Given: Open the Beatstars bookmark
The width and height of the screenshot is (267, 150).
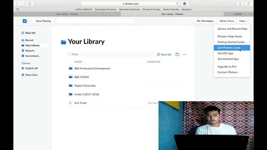Looking at the screenshot, I should click(x=186, y=9).
